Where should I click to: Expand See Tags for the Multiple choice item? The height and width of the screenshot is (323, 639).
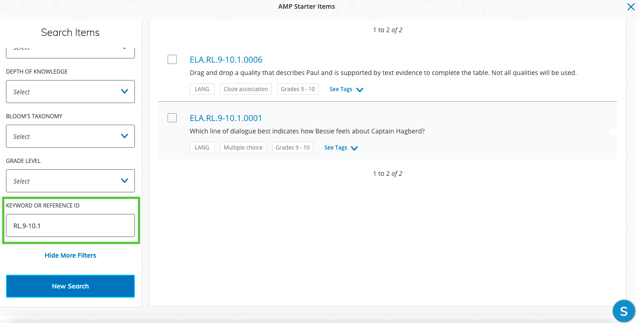coord(341,148)
